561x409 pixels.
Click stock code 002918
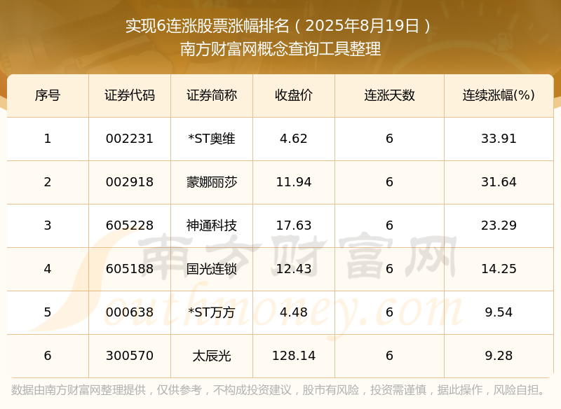pyautogui.click(x=130, y=182)
